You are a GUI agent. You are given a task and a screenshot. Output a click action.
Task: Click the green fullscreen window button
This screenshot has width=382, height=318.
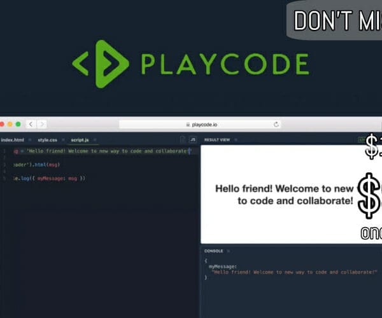click(18, 124)
